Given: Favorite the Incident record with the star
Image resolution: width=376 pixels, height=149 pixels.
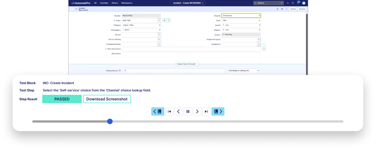Looking at the screenshot, I should (203, 3).
